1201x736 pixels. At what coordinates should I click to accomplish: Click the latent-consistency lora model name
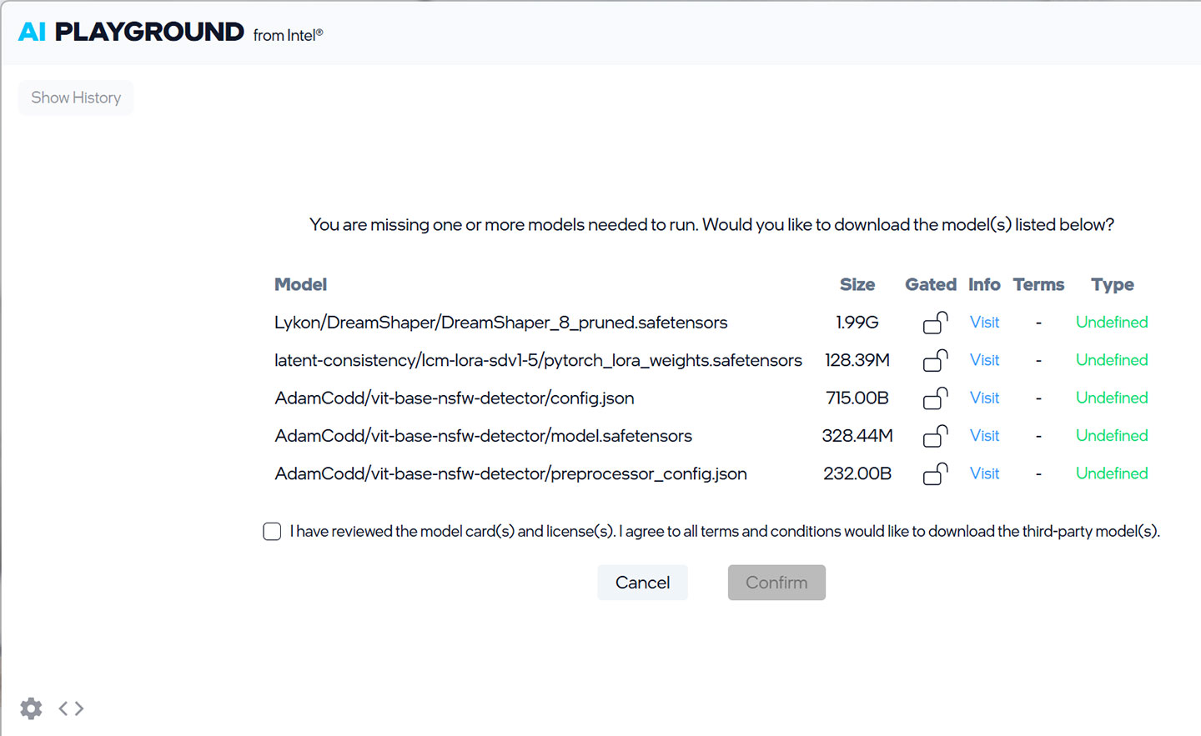[538, 360]
